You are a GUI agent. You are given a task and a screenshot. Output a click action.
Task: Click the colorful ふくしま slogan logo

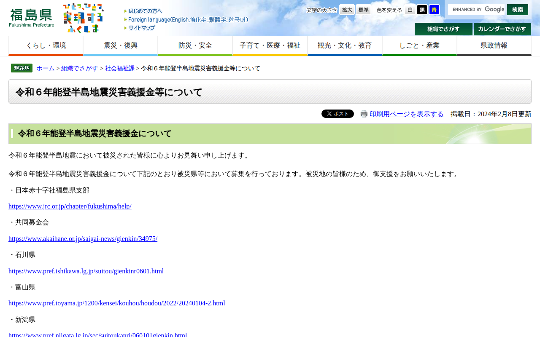(84, 18)
